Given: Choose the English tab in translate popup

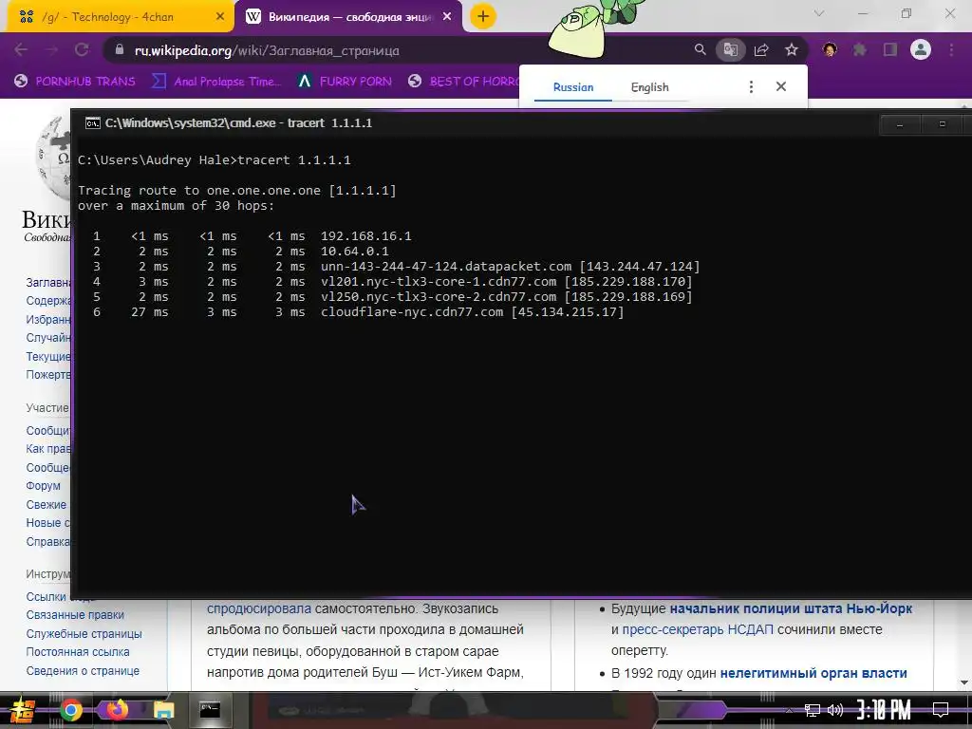Looking at the screenshot, I should click(649, 87).
